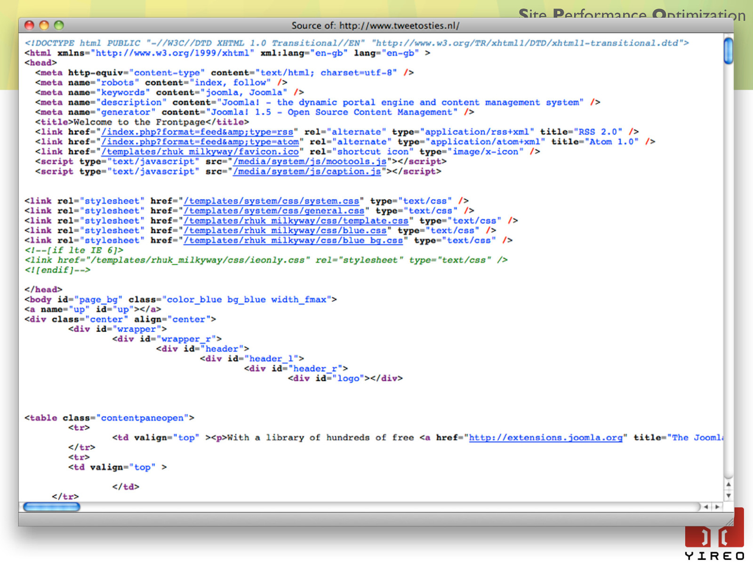Viewport: 753px width, 565px height.
Task: Click the scroll right arrow
Action: [717, 507]
